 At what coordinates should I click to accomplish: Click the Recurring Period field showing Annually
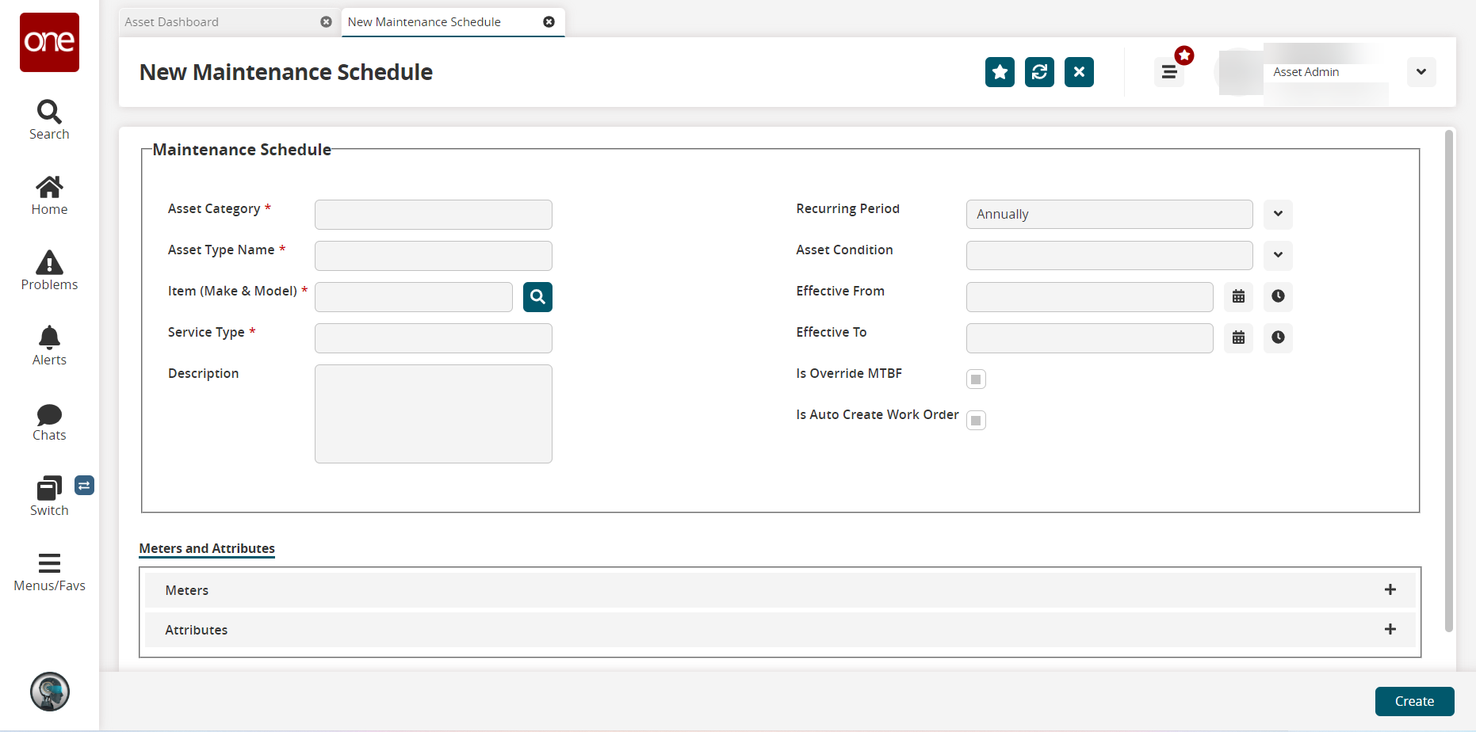click(1109, 214)
